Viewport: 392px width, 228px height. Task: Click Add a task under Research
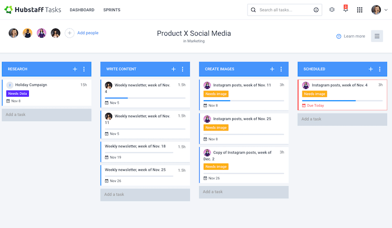[47, 115]
